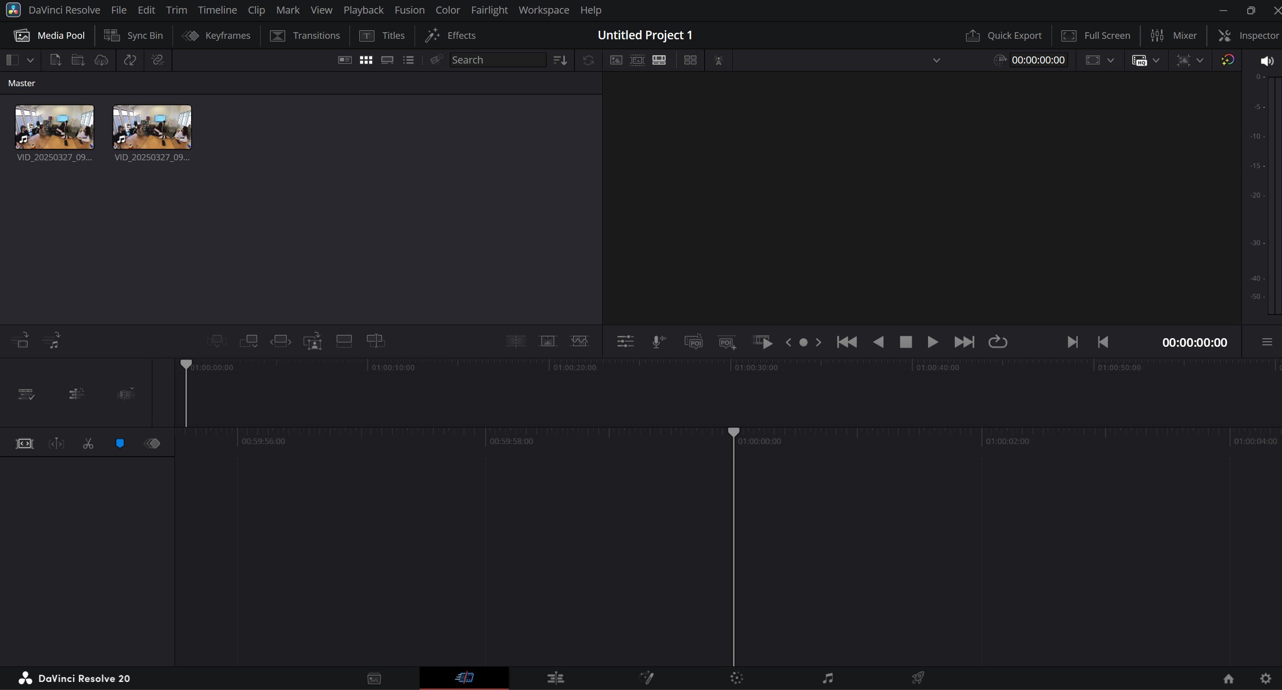Image resolution: width=1282 pixels, height=690 pixels.
Task: Click the sync clips icon
Action: click(x=130, y=60)
